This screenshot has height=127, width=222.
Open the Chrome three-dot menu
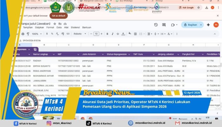(218, 8)
